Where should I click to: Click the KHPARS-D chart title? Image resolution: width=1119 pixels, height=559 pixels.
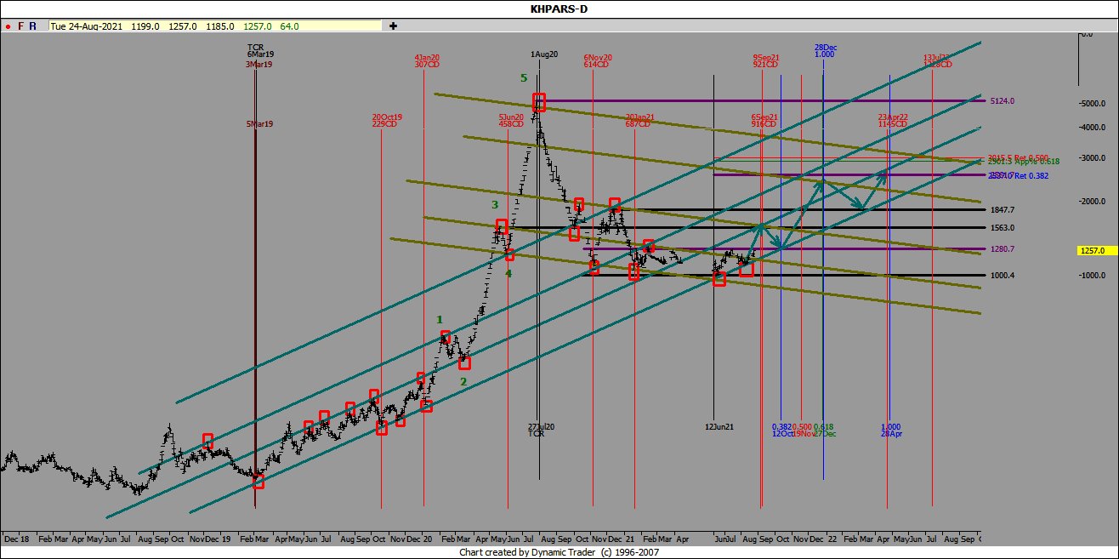(x=559, y=9)
